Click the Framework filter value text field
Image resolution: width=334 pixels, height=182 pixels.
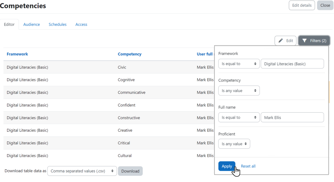pos(292,64)
